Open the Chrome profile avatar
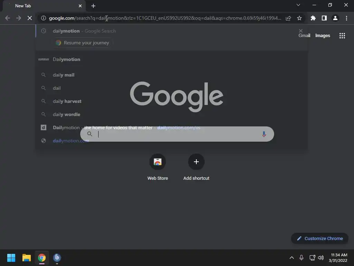Image resolution: width=354 pixels, height=266 pixels. pos(335,18)
